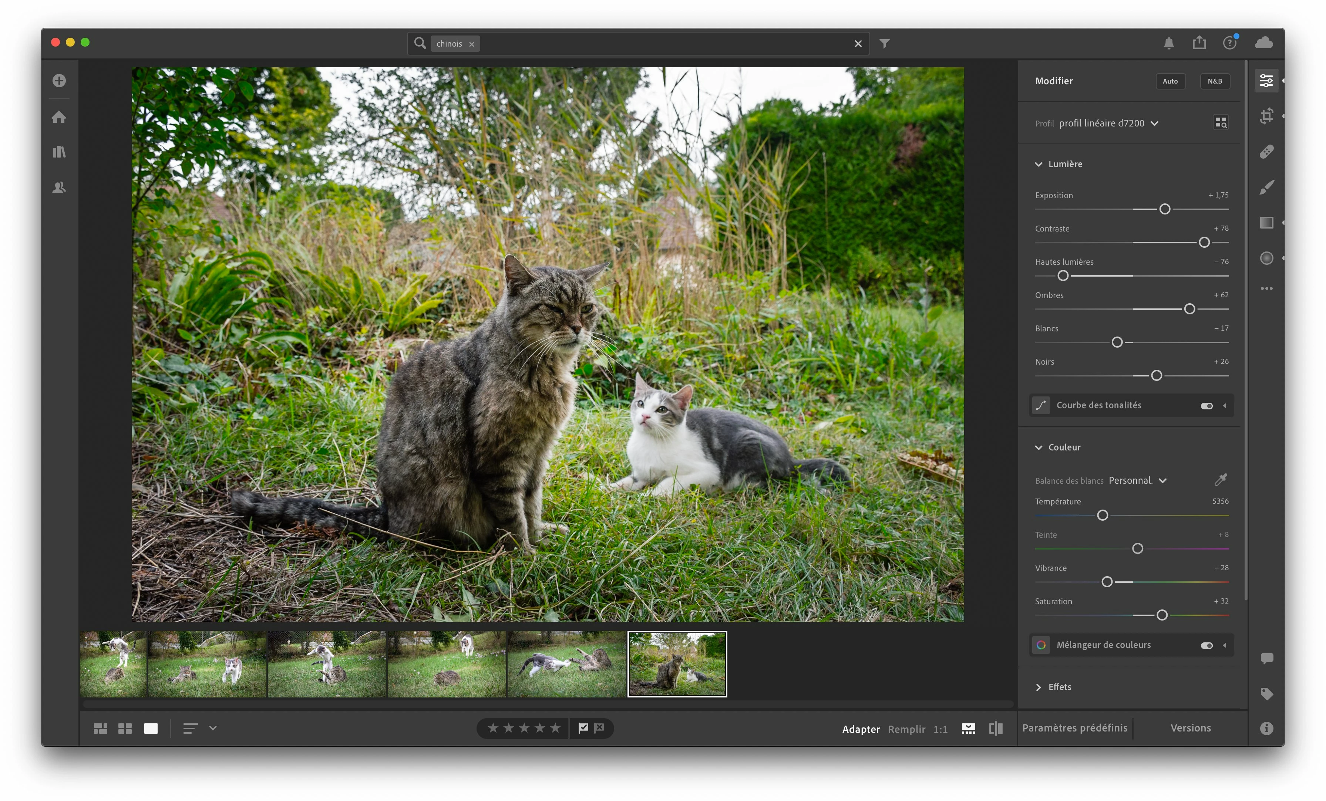1326x801 pixels.
Task: Collapse the Lumière section
Action: [x=1039, y=164]
